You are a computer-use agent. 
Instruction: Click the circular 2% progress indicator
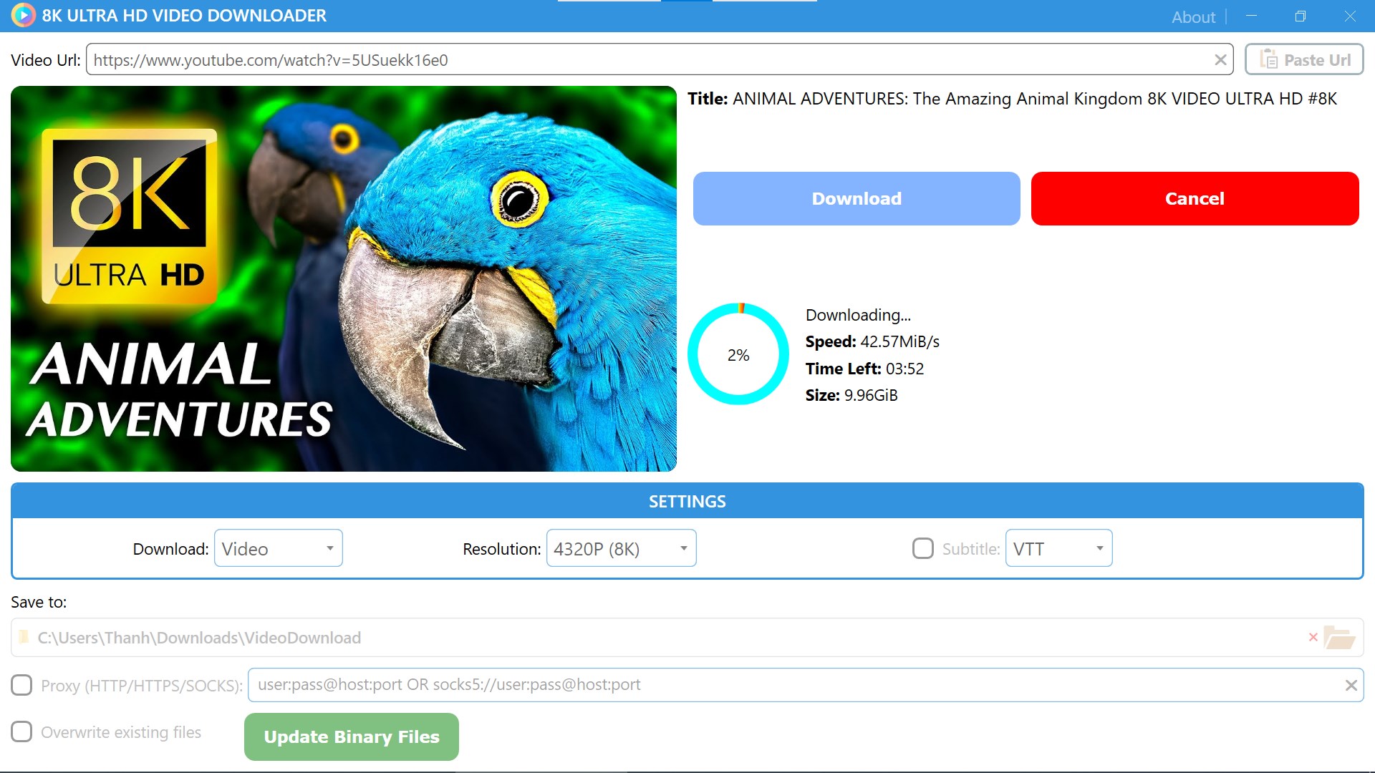click(738, 354)
